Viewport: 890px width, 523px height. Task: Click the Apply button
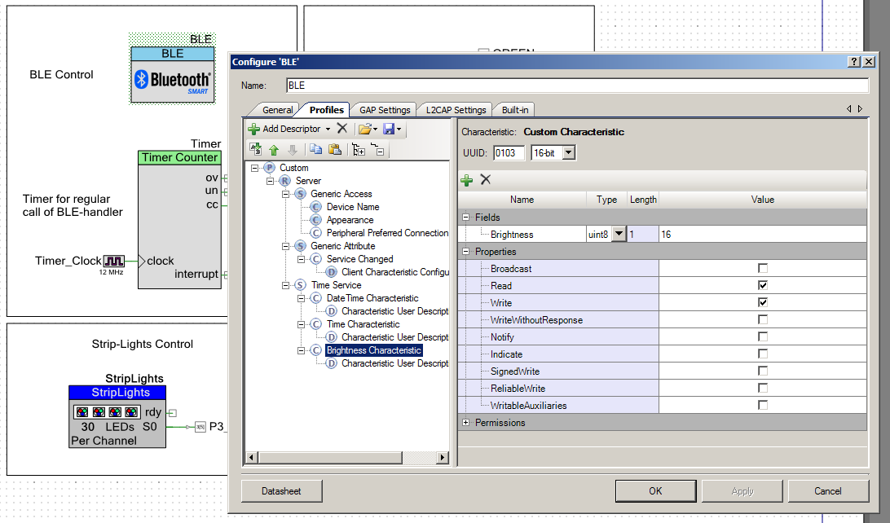742,491
